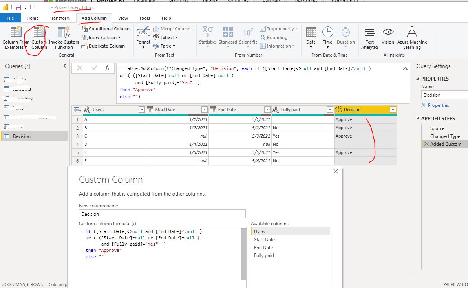Open Information dropdown

293,46
